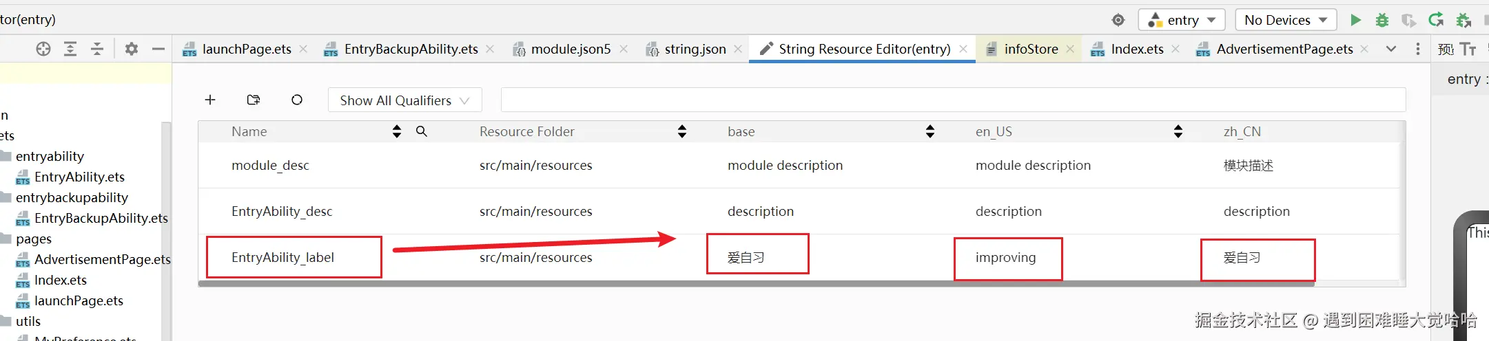Viewport: 1489px width, 341px height.
Task: Click the Collapse All icon in project panel
Action: (97, 49)
